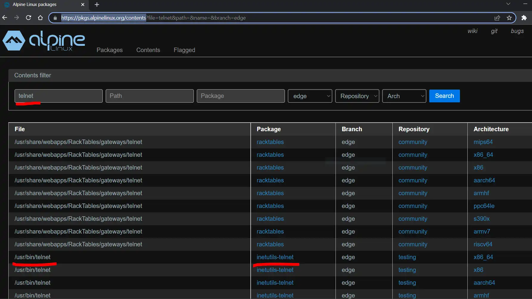
Task: Open the git link
Action: point(494,31)
